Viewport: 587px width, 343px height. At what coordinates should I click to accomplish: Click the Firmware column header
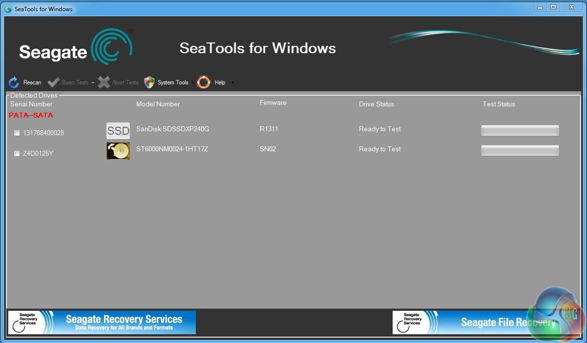(273, 102)
